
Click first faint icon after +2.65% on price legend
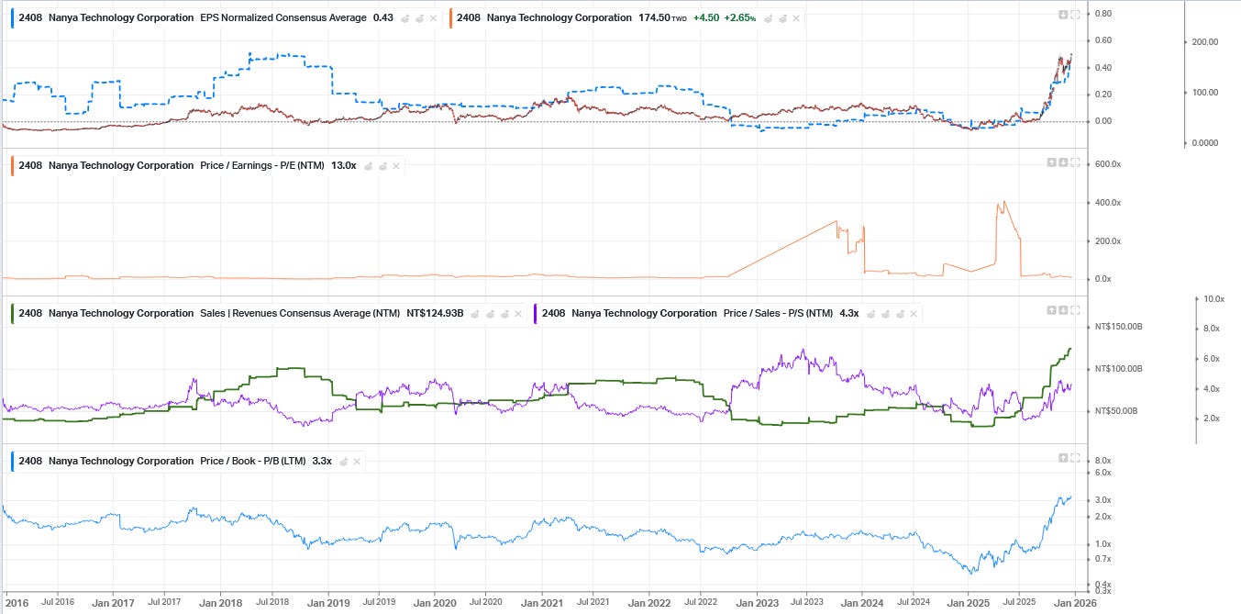[768, 17]
